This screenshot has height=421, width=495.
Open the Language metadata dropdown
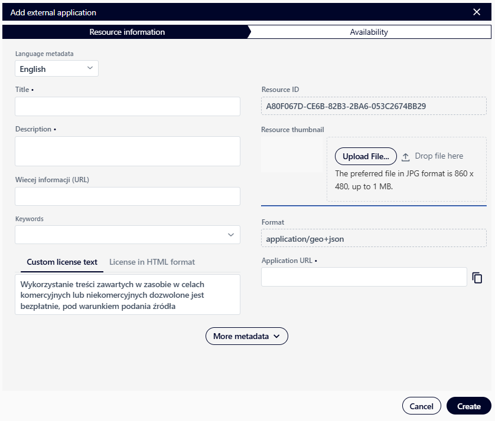coord(56,68)
